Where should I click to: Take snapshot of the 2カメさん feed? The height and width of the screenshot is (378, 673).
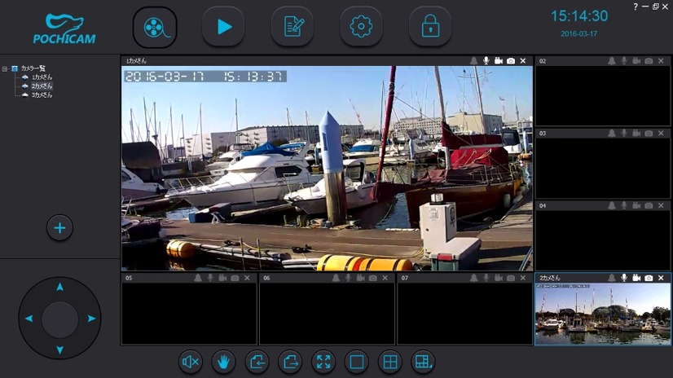[649, 278]
